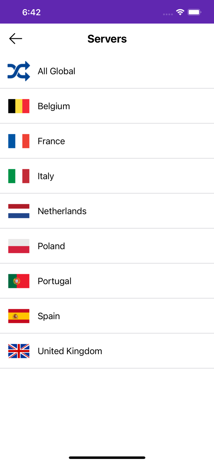Tap the All Global shuffle icon
Image resolution: width=214 pixels, height=463 pixels.
click(19, 71)
